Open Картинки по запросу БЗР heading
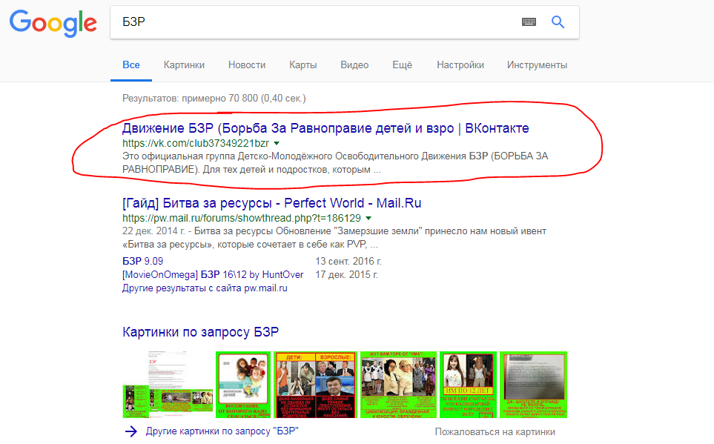 click(x=200, y=332)
